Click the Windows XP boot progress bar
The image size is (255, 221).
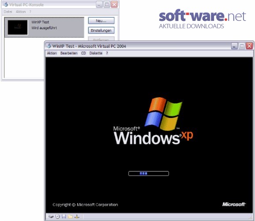point(149,173)
